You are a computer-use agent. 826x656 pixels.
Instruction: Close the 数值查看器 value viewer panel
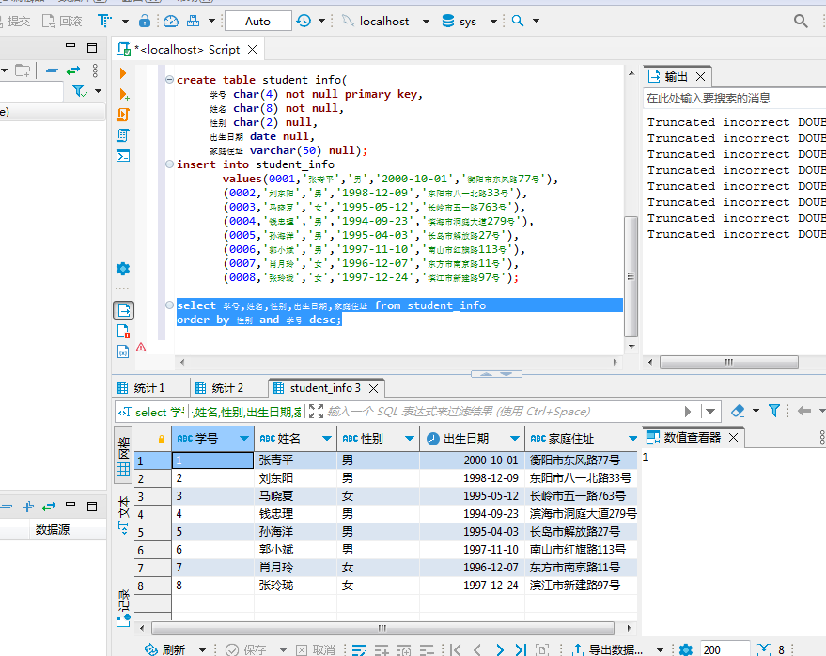coord(733,437)
